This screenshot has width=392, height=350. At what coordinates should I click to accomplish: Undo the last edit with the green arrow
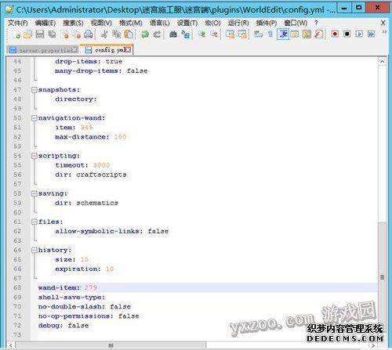144,34
